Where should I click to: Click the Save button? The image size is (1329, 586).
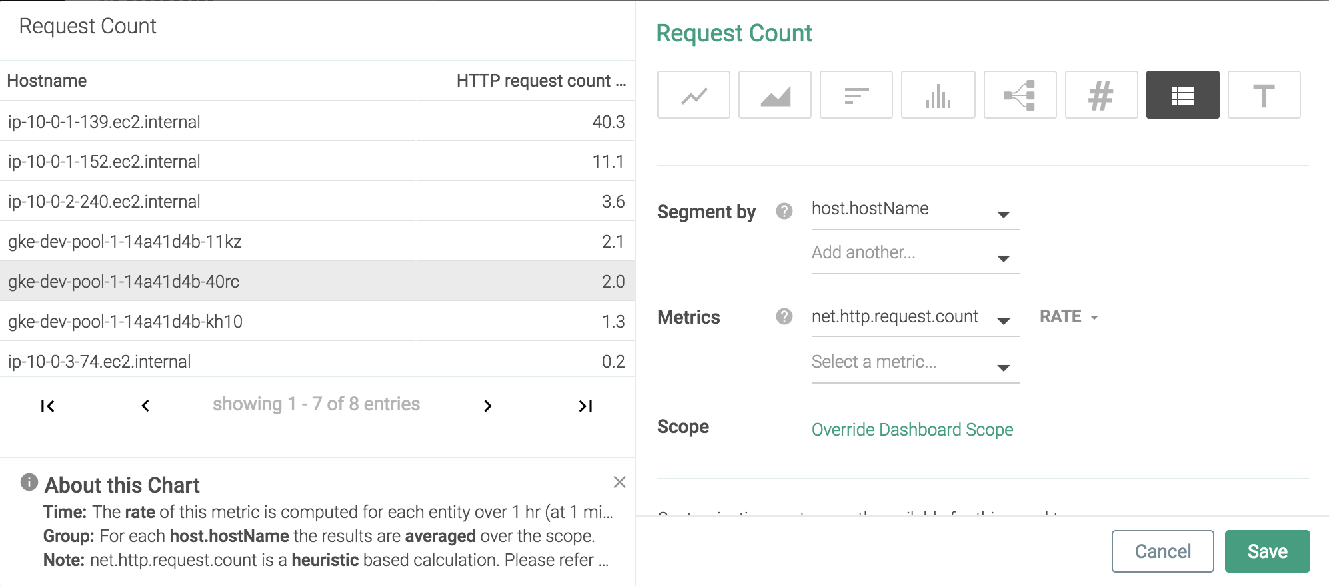(1268, 551)
